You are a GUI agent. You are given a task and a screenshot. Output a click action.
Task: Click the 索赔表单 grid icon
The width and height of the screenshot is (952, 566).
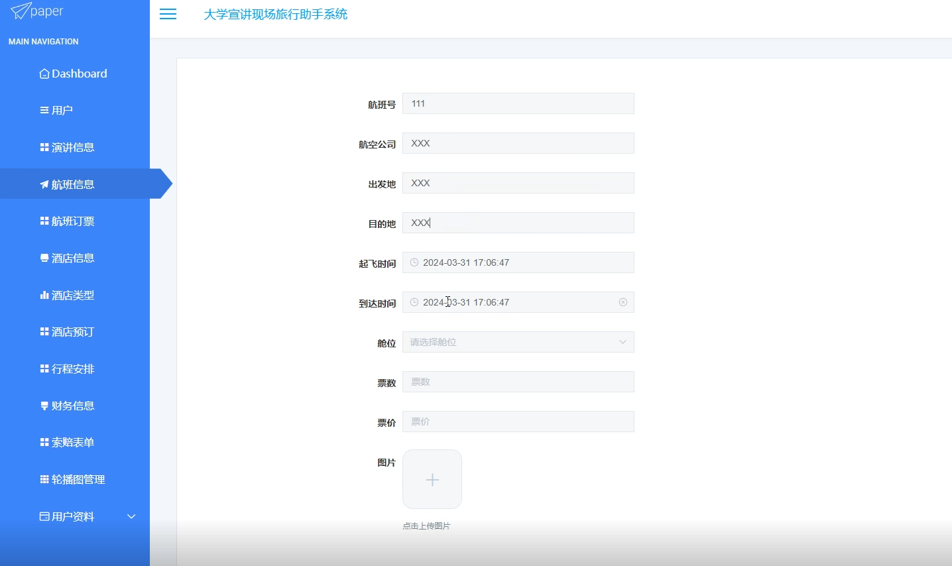[44, 442]
